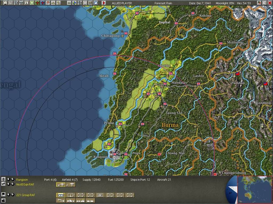Viewport: 273px width, 204px height.
Task: Click the 'C' icon at top right
Action: click(x=264, y=3)
